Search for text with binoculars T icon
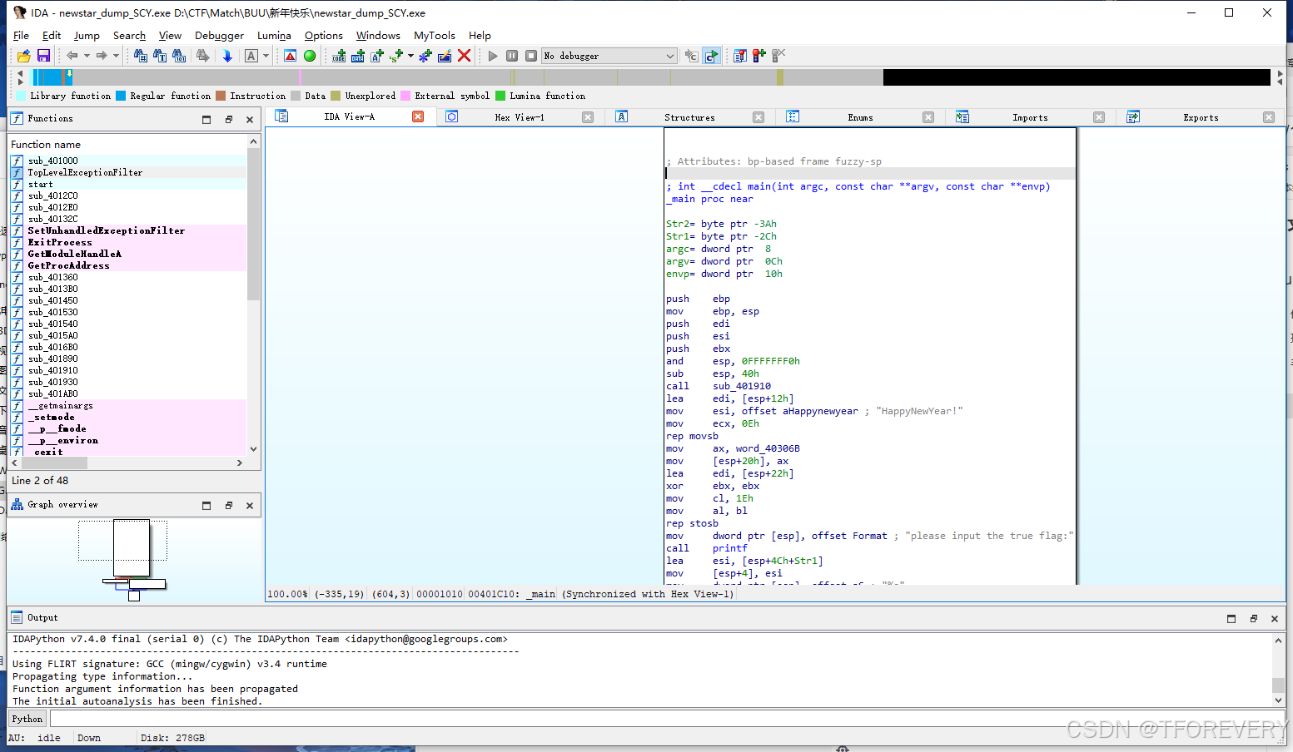The width and height of the screenshot is (1293, 752). point(160,56)
